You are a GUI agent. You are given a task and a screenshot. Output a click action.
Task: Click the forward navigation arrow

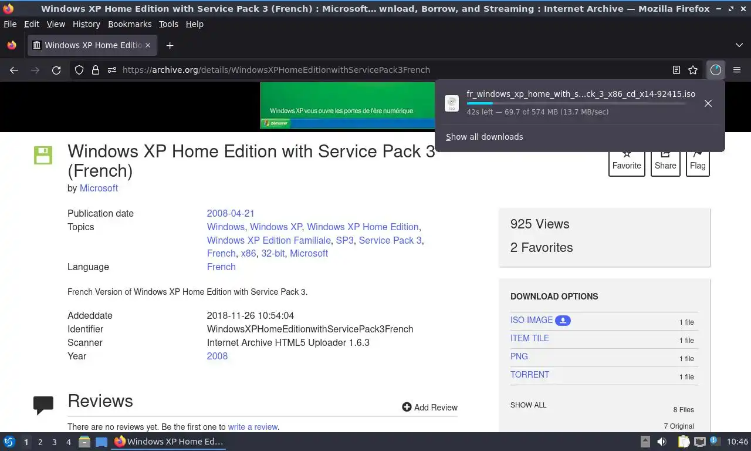tap(35, 70)
